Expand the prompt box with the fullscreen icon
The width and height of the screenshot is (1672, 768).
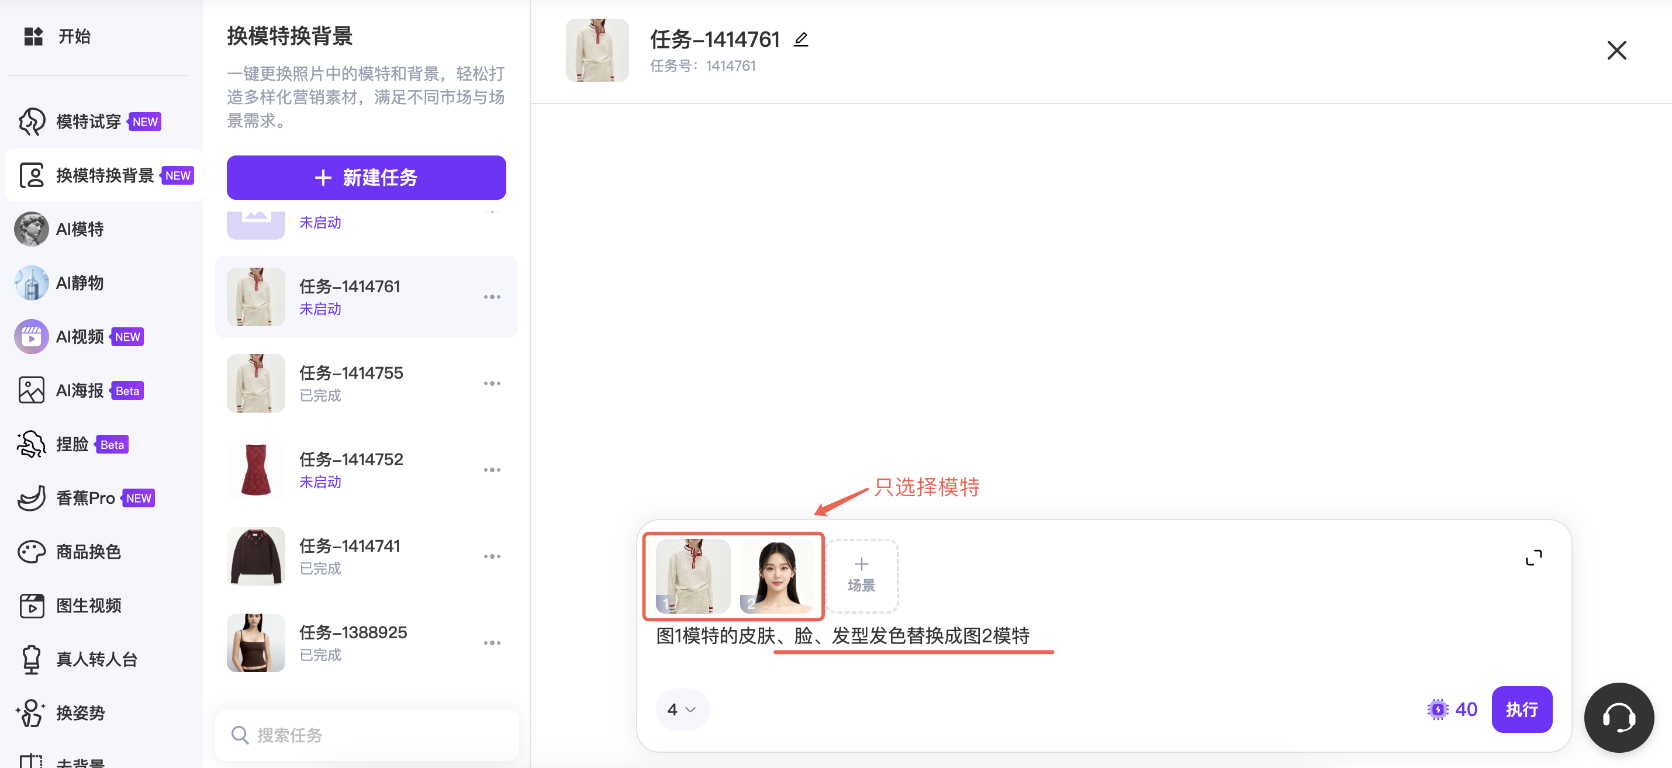click(x=1533, y=558)
